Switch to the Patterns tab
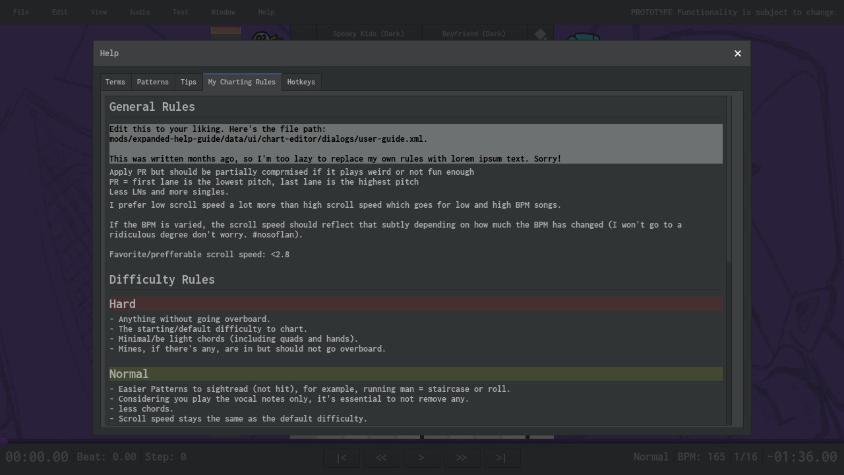 pyautogui.click(x=152, y=82)
